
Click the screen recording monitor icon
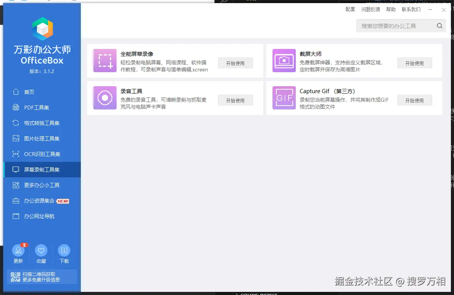(16, 170)
